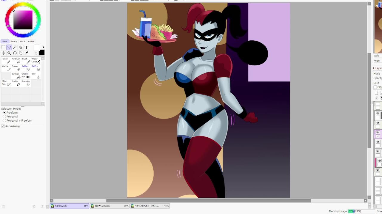Select the Rotate view tool
Screen dimensions: 382x214
15,53
